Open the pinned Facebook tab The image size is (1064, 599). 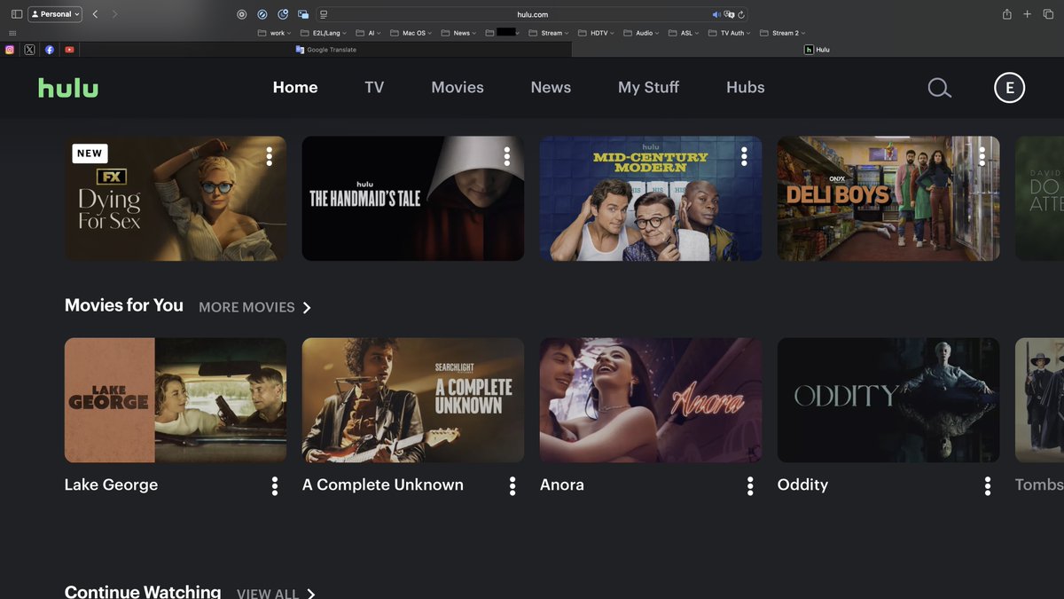click(x=50, y=50)
